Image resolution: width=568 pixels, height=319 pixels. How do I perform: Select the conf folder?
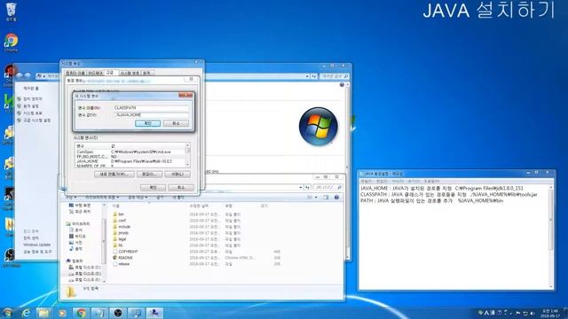(x=120, y=221)
